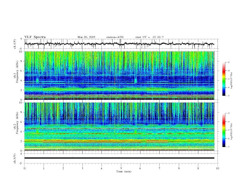Click inside the ch.1 spectrogram panel
Screen dimensions: 245x189
tap(119, 75)
